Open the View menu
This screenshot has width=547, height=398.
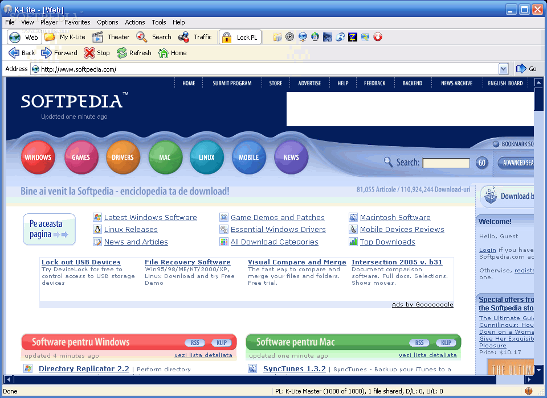coord(27,22)
